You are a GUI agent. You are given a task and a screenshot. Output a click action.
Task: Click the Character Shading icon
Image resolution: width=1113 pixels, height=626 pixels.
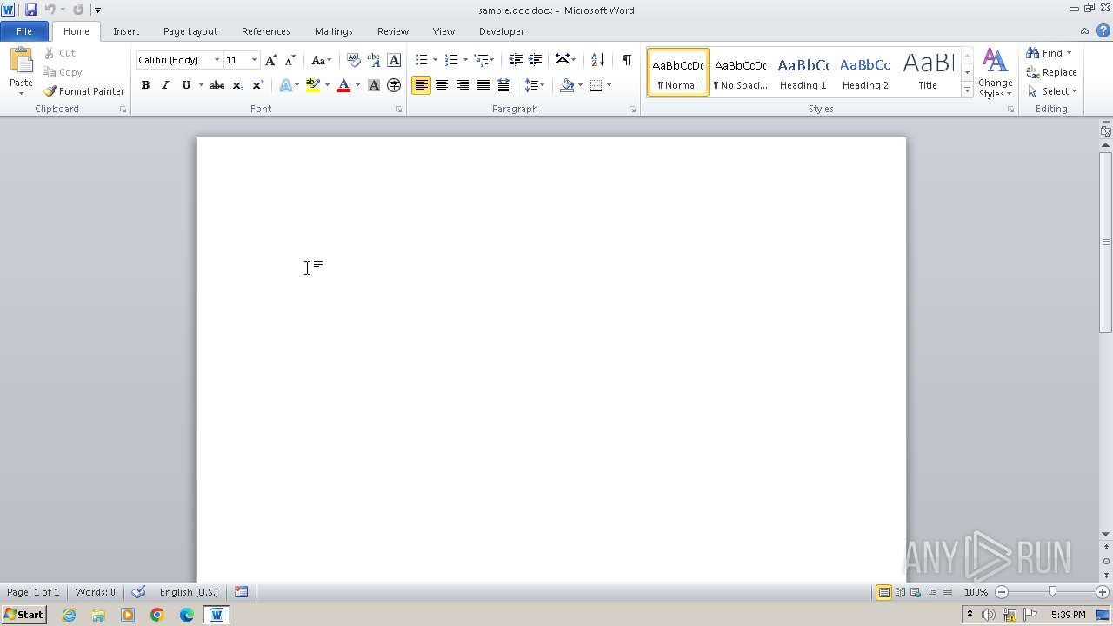click(374, 85)
